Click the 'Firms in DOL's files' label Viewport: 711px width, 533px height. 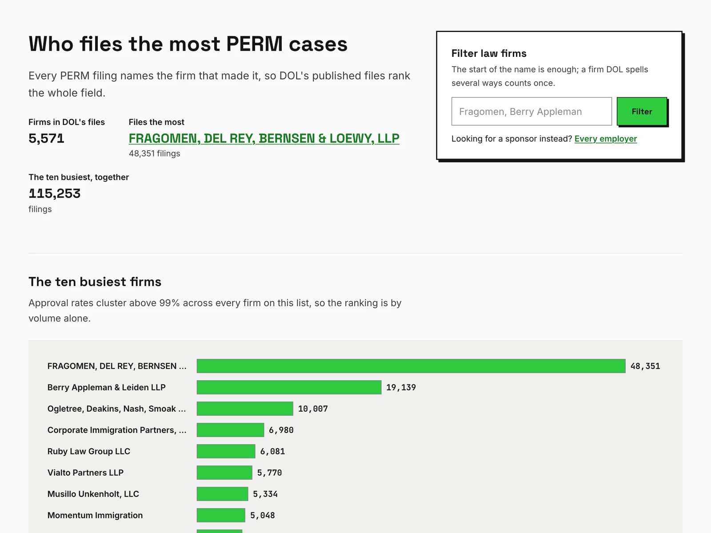click(x=67, y=122)
